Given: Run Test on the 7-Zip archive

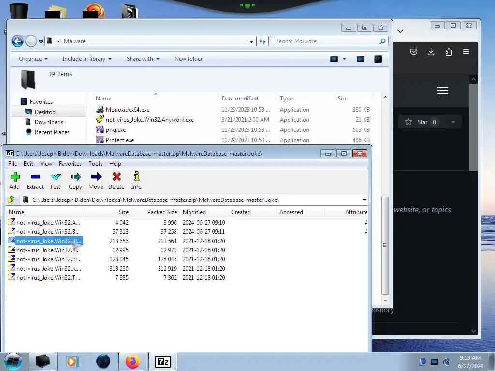Looking at the screenshot, I should [x=55, y=181].
